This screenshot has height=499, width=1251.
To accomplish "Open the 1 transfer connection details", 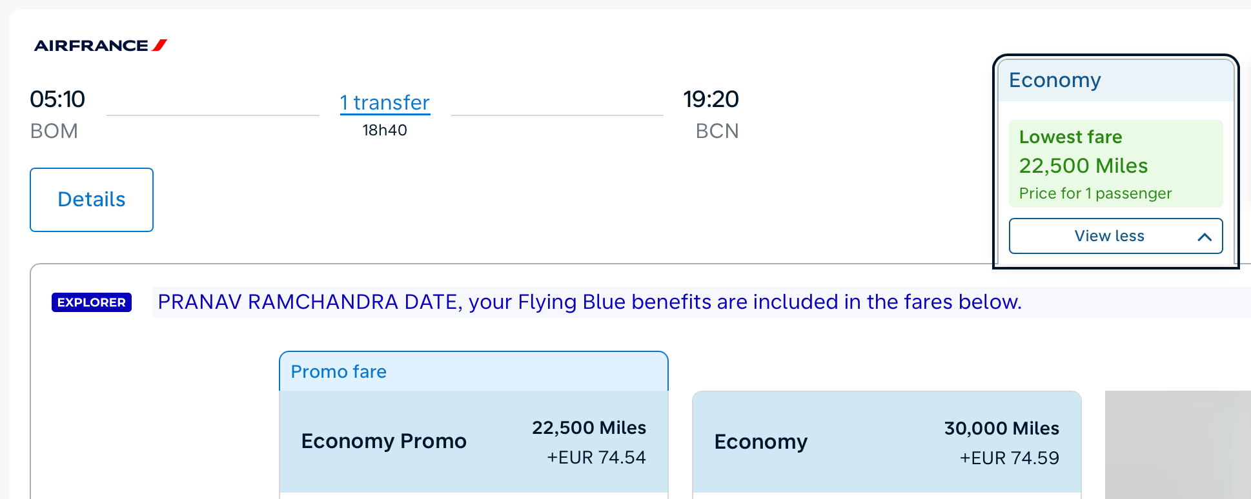I will (x=385, y=102).
